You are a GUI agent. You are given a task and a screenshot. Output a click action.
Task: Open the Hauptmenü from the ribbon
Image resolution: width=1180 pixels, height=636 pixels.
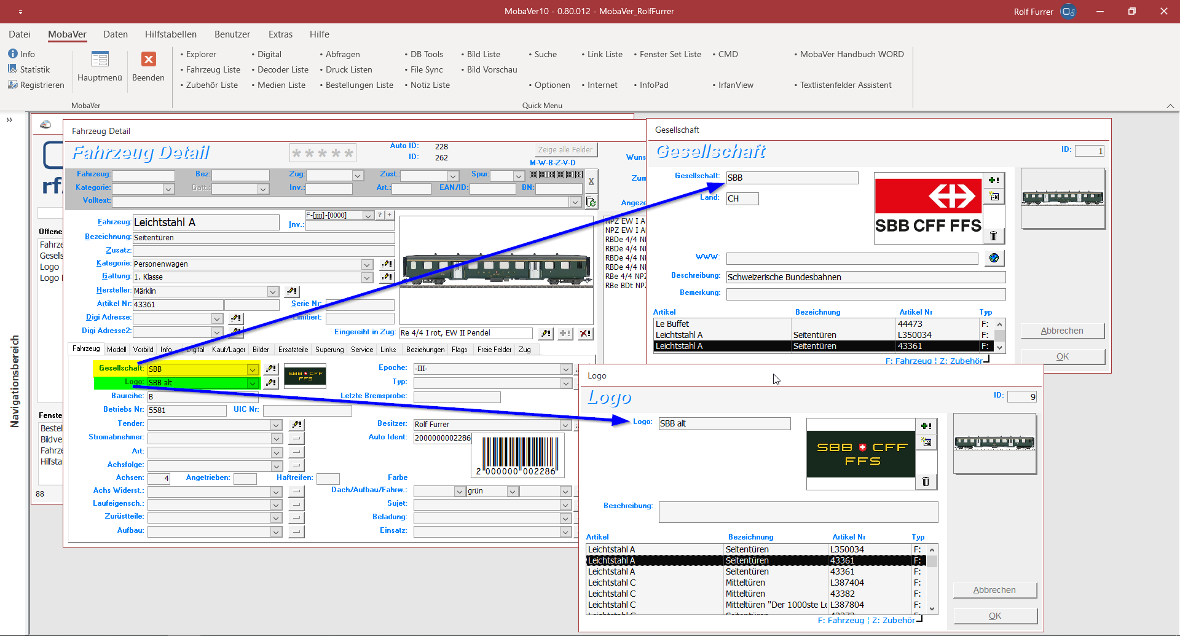point(100,66)
